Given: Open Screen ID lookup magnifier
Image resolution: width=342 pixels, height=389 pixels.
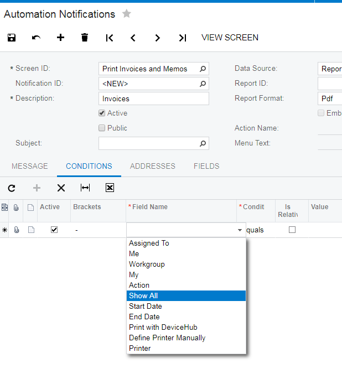Looking at the screenshot, I should pyautogui.click(x=203, y=69).
